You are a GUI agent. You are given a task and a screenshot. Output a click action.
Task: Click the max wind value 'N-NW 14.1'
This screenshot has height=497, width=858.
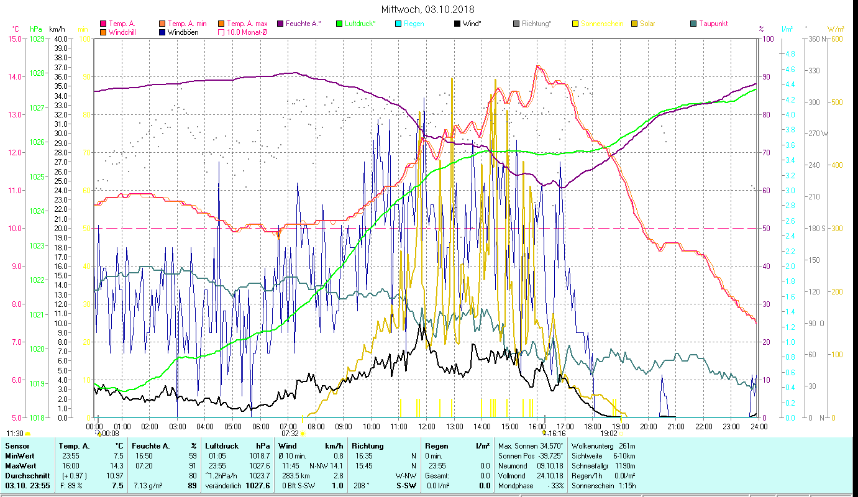(326, 466)
